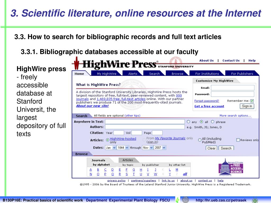Open the start month Jan dropdown
This screenshot has width=271, height=203.
(x=111, y=147)
